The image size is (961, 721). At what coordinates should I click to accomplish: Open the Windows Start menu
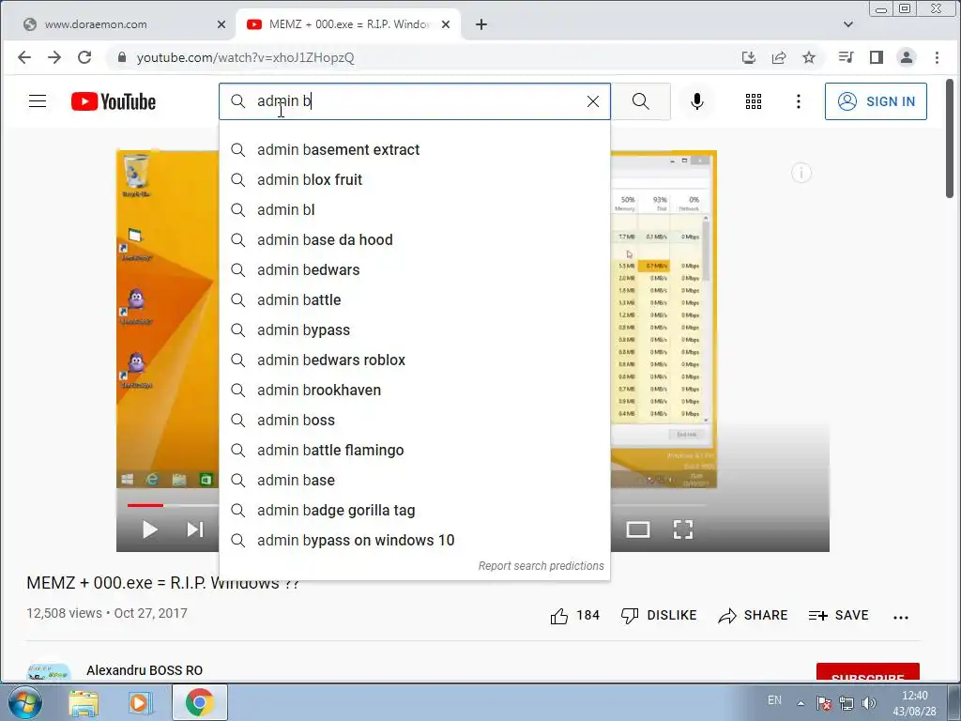(x=25, y=702)
